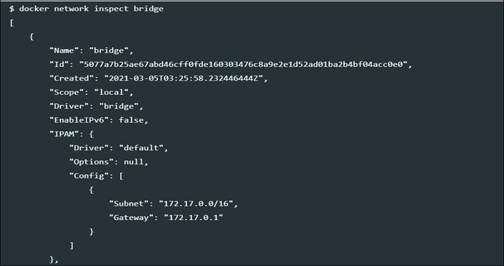Viewport: 504px width, 266px height.
Task: Click the EnableIPv6 false value
Action: tap(131, 120)
